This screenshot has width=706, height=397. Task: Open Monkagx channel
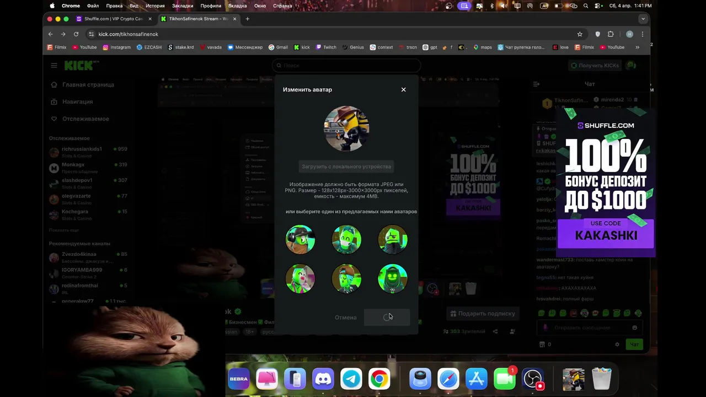[88, 168]
